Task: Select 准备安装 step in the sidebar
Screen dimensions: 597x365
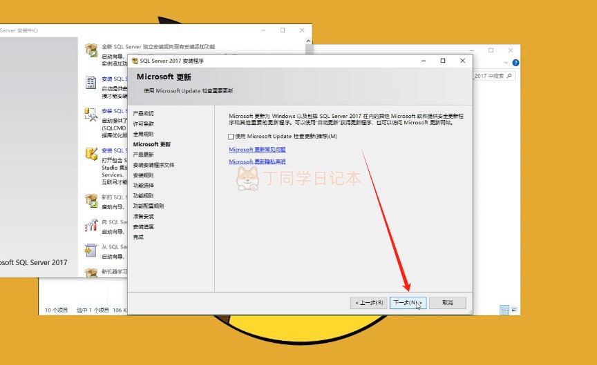Action: point(143,216)
